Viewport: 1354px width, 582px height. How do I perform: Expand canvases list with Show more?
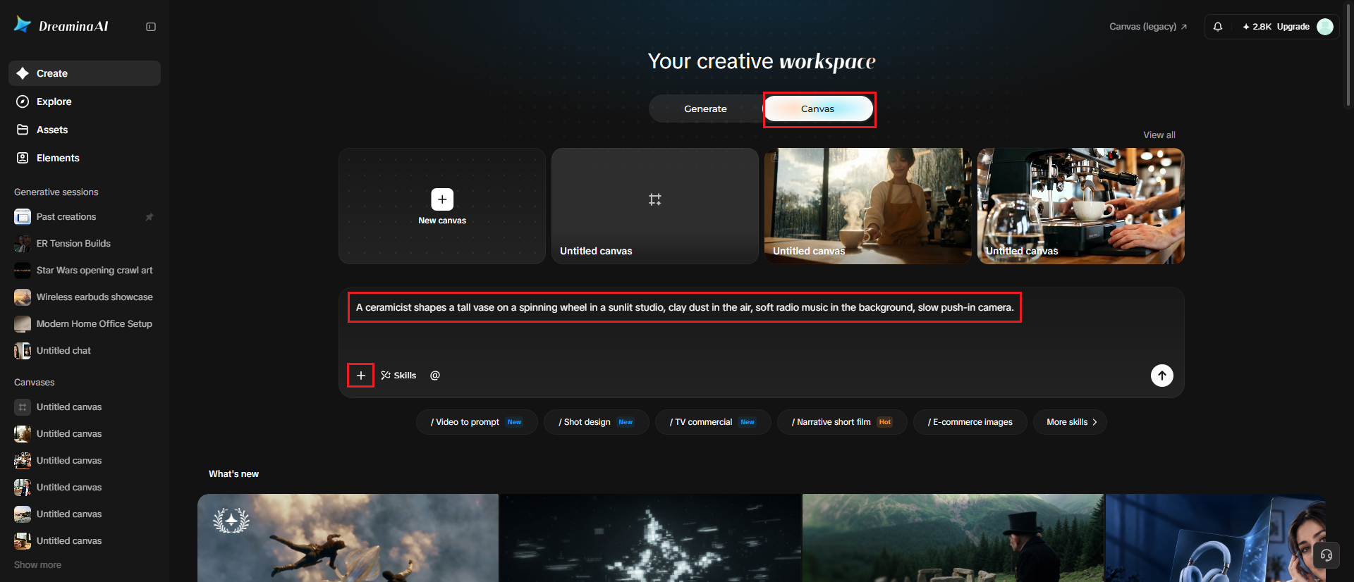tap(37, 565)
